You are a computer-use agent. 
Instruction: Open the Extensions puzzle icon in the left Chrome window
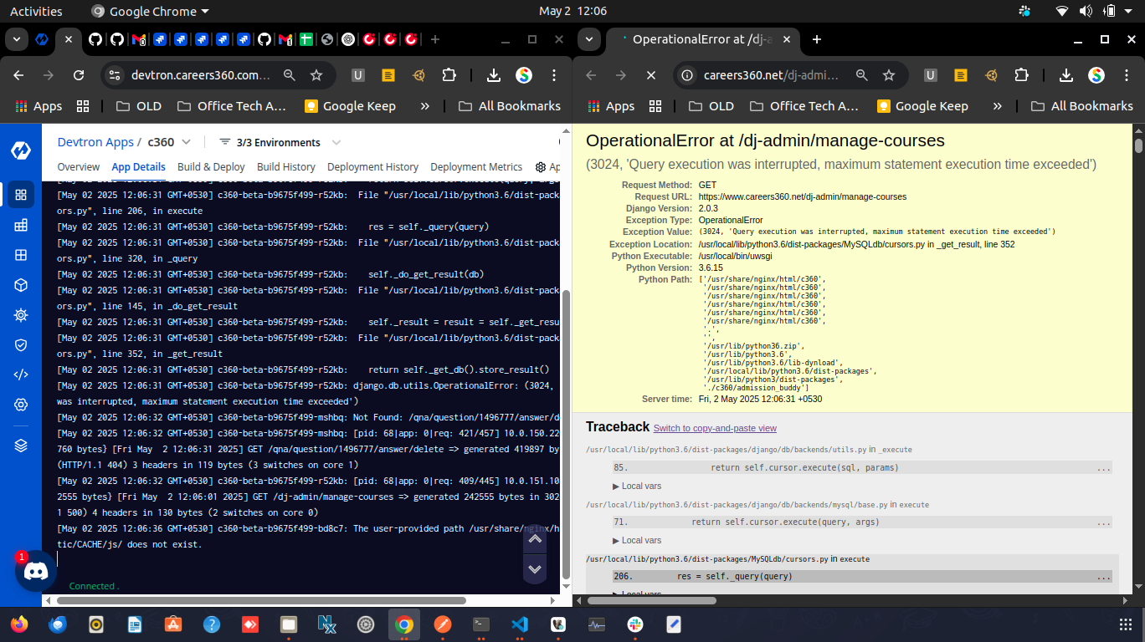[x=449, y=75]
